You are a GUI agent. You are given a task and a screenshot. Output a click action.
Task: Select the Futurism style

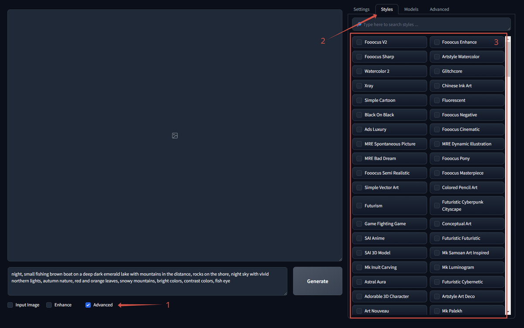(x=359, y=206)
